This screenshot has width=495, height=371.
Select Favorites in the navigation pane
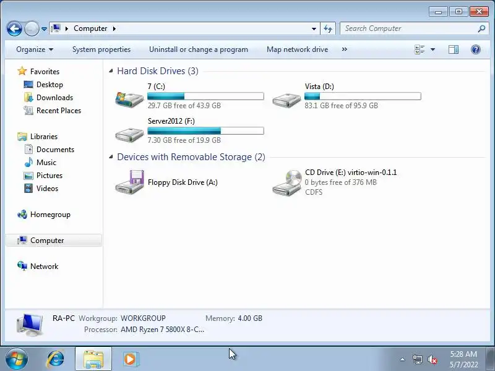45,72
